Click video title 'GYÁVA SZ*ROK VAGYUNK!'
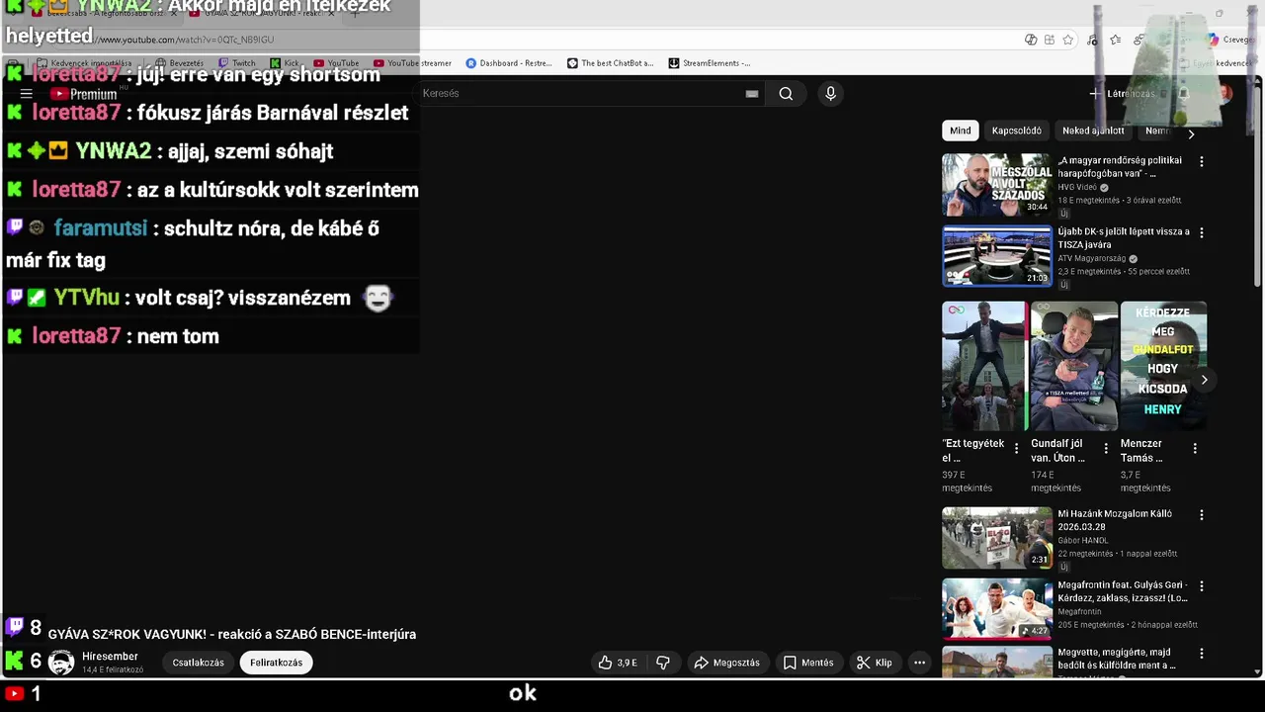This screenshot has height=712, width=1265. click(232, 635)
